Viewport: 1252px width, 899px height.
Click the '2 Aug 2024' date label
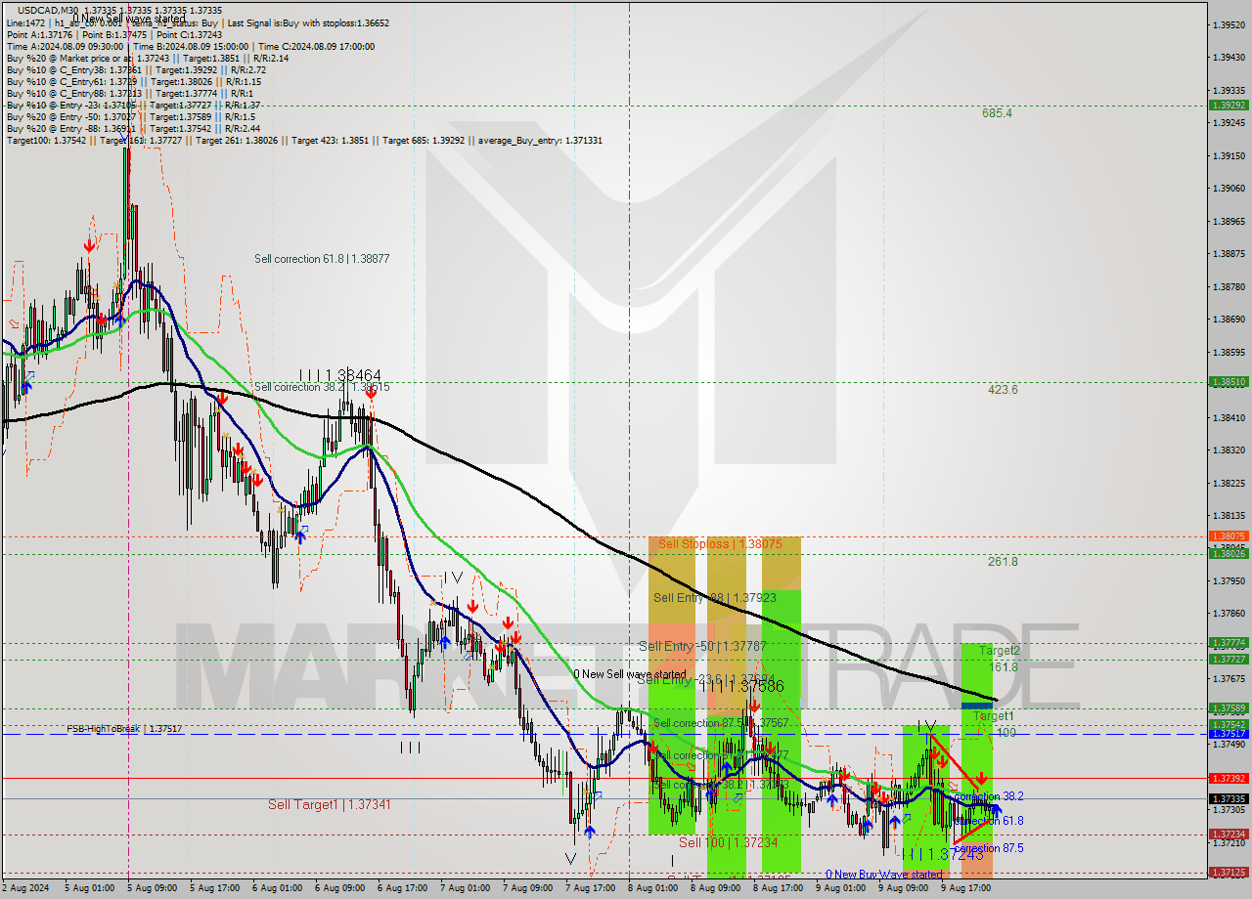pyautogui.click(x=23, y=889)
